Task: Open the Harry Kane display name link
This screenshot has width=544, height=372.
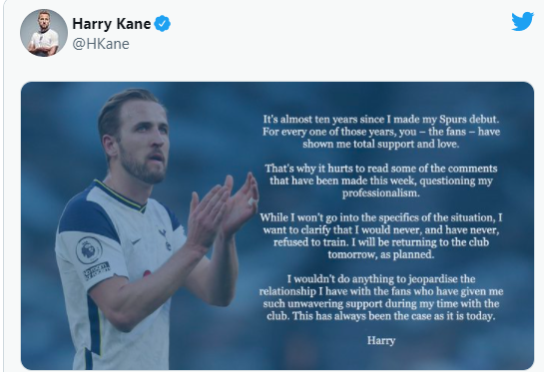Action: tap(112, 24)
